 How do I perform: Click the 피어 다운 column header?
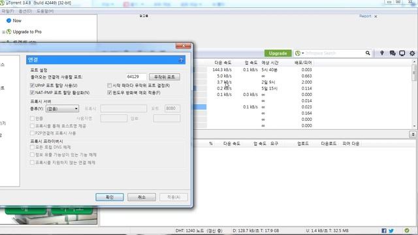click(351, 144)
